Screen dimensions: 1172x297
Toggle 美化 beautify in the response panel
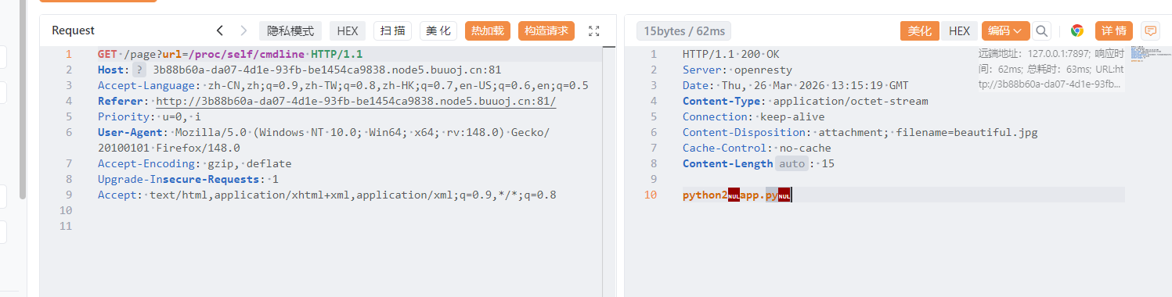point(920,30)
